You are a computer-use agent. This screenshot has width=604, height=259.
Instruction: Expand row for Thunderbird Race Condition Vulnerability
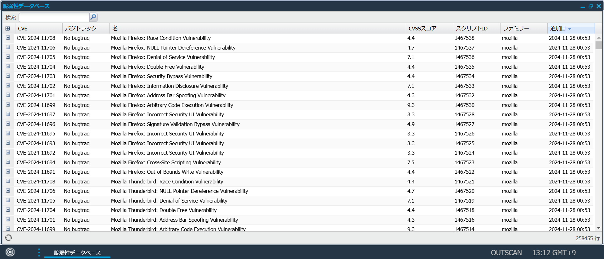pyautogui.click(x=8, y=181)
